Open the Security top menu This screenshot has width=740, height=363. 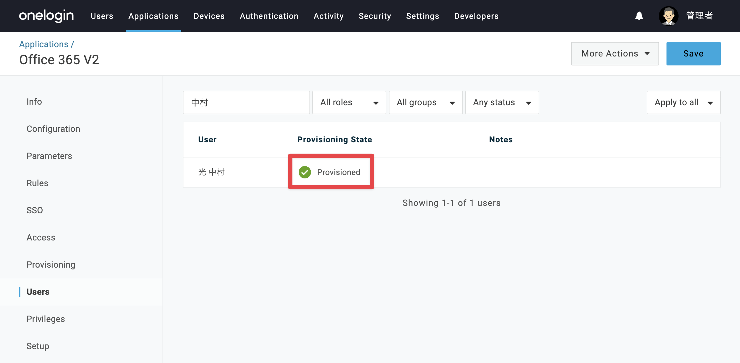[x=375, y=16]
